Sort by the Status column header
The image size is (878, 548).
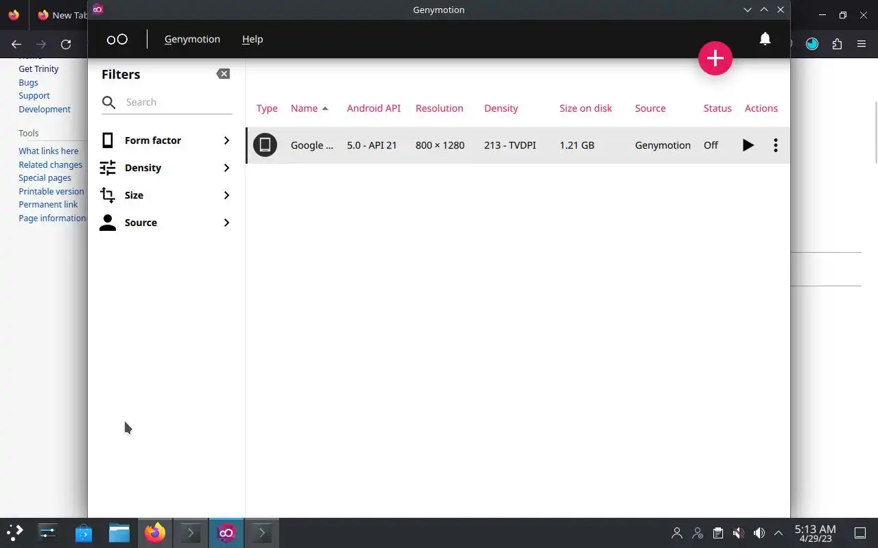point(717,108)
